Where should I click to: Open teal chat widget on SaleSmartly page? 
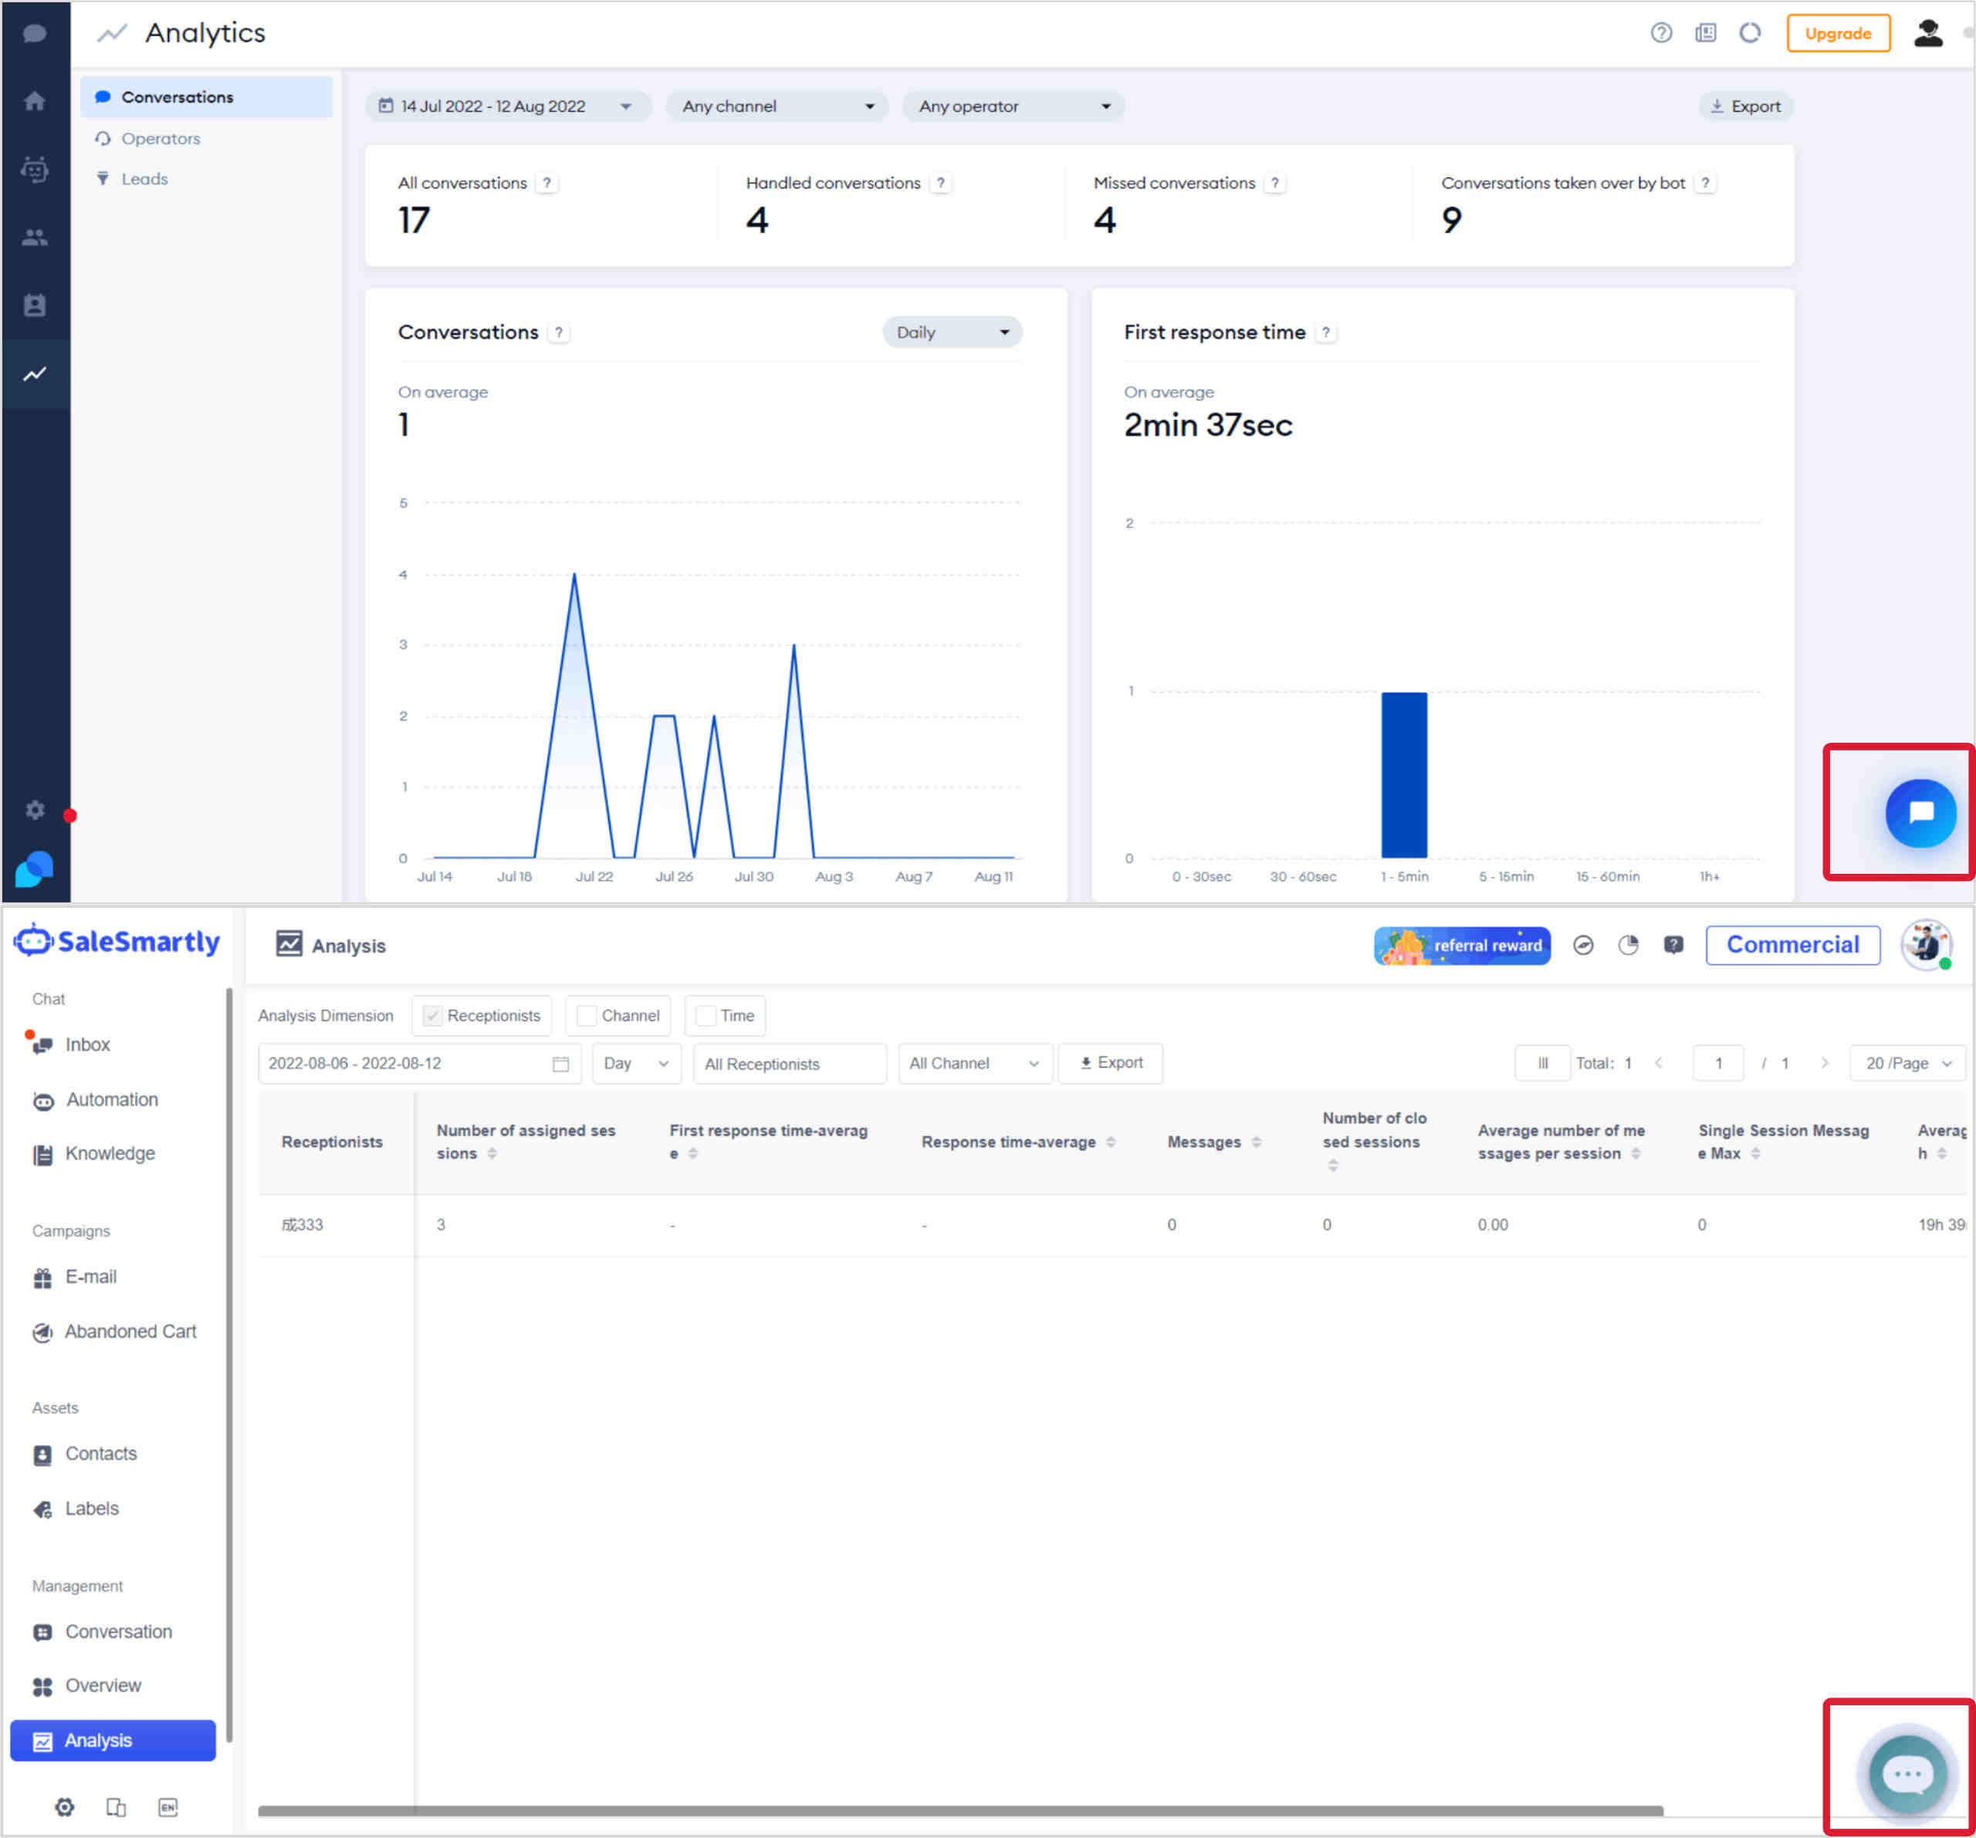pos(1907,1775)
